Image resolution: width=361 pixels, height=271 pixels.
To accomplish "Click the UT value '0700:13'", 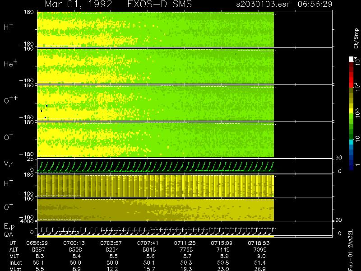I will pos(74,243).
